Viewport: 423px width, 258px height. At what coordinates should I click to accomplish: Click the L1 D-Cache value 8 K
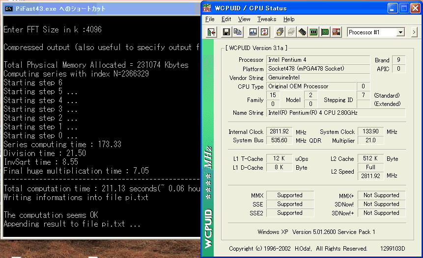tap(279, 167)
